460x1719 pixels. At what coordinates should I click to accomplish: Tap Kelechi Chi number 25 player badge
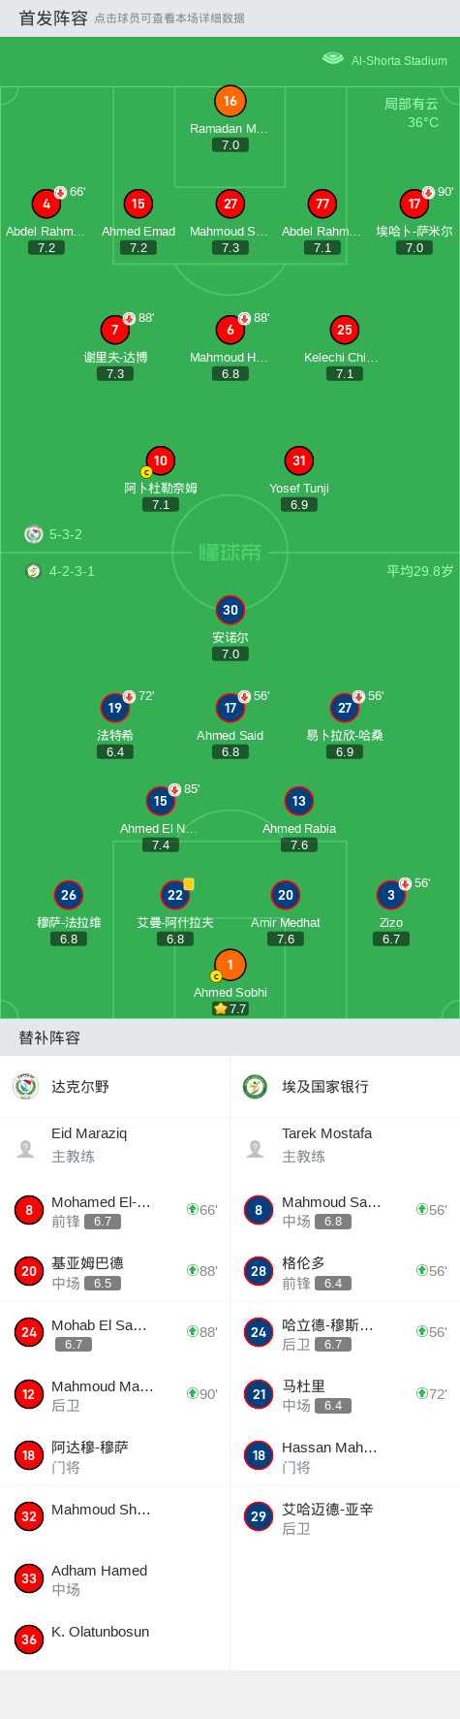click(345, 330)
